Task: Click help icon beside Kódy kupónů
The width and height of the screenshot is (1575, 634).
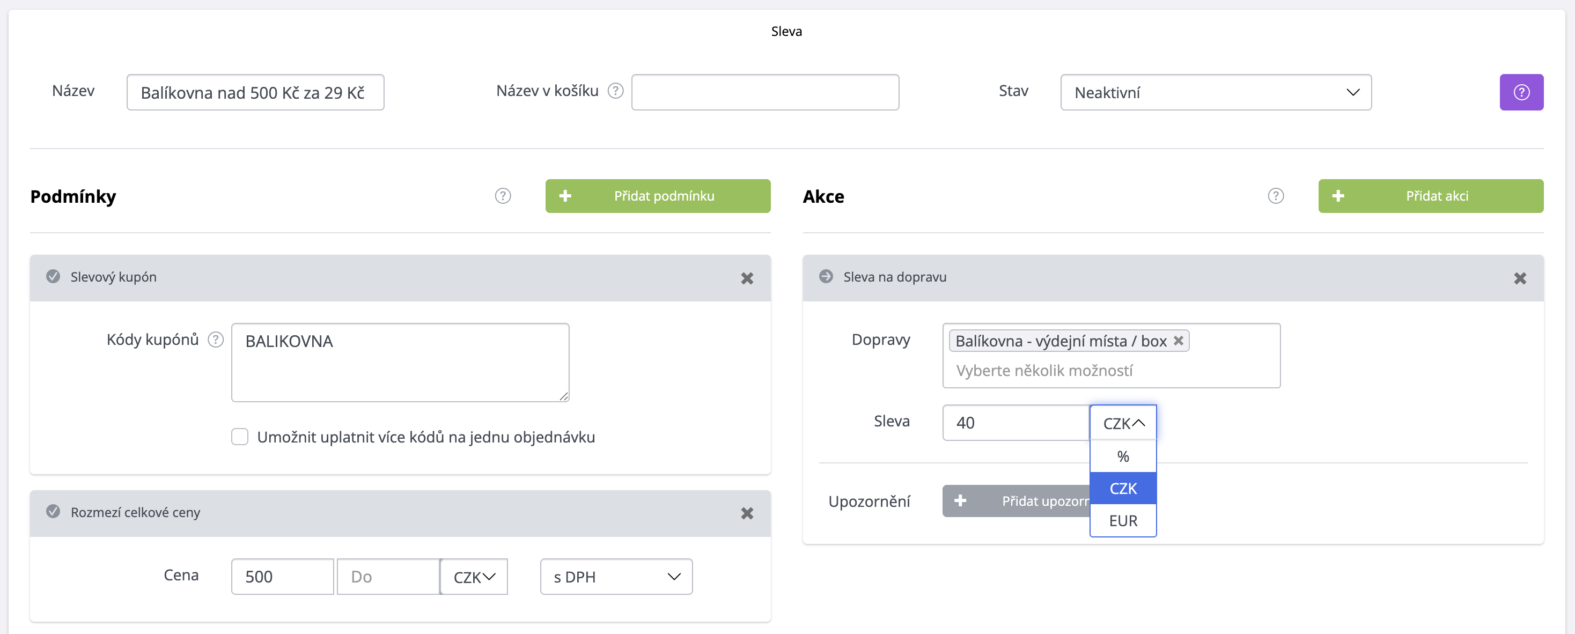Action: 215,340
